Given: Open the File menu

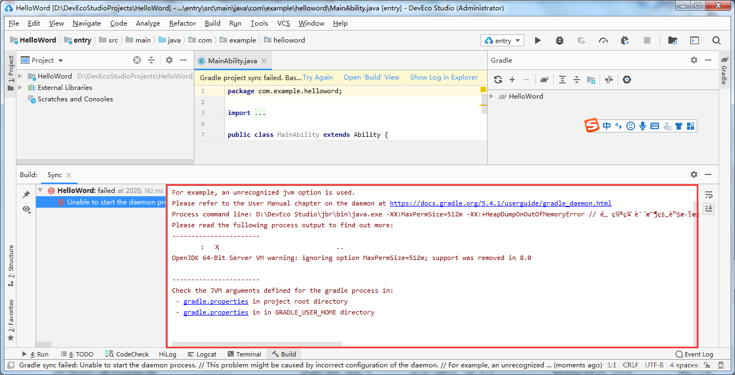Looking at the screenshot, I should tap(14, 23).
